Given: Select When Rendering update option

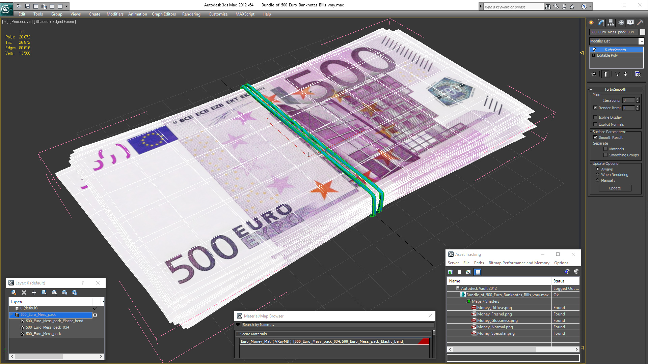Looking at the screenshot, I should coord(598,175).
